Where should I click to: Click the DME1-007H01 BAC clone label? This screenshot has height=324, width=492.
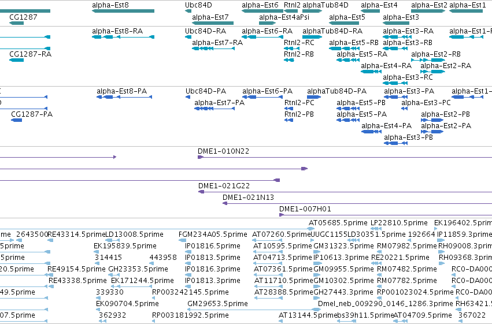coord(305,209)
